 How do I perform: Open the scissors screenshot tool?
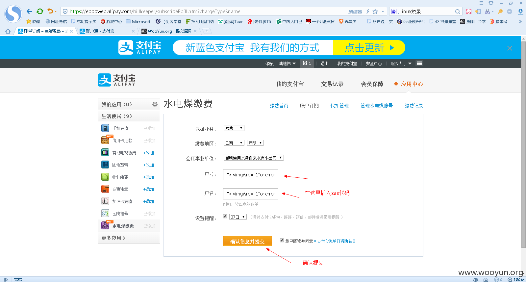[x=487, y=12]
